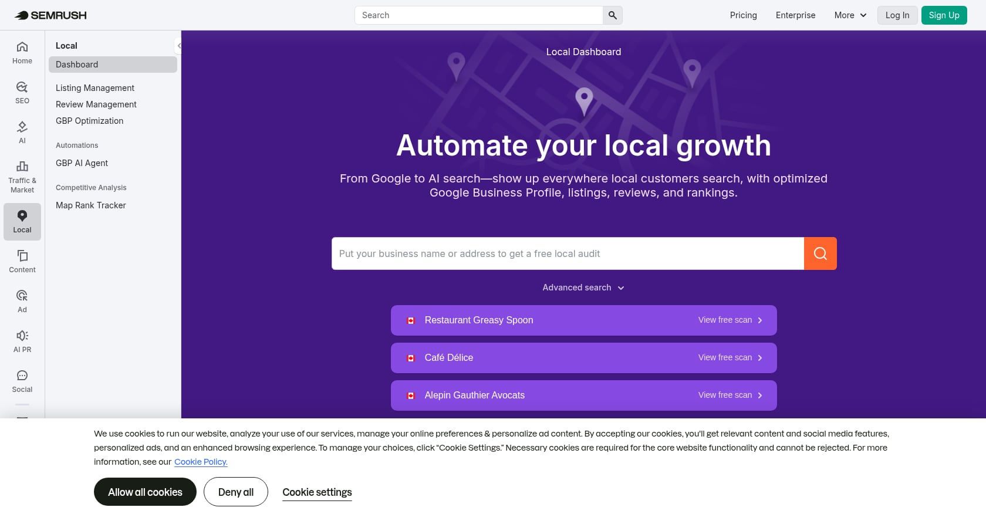Select the Local pin icon
The image size is (986, 514).
[22, 222]
